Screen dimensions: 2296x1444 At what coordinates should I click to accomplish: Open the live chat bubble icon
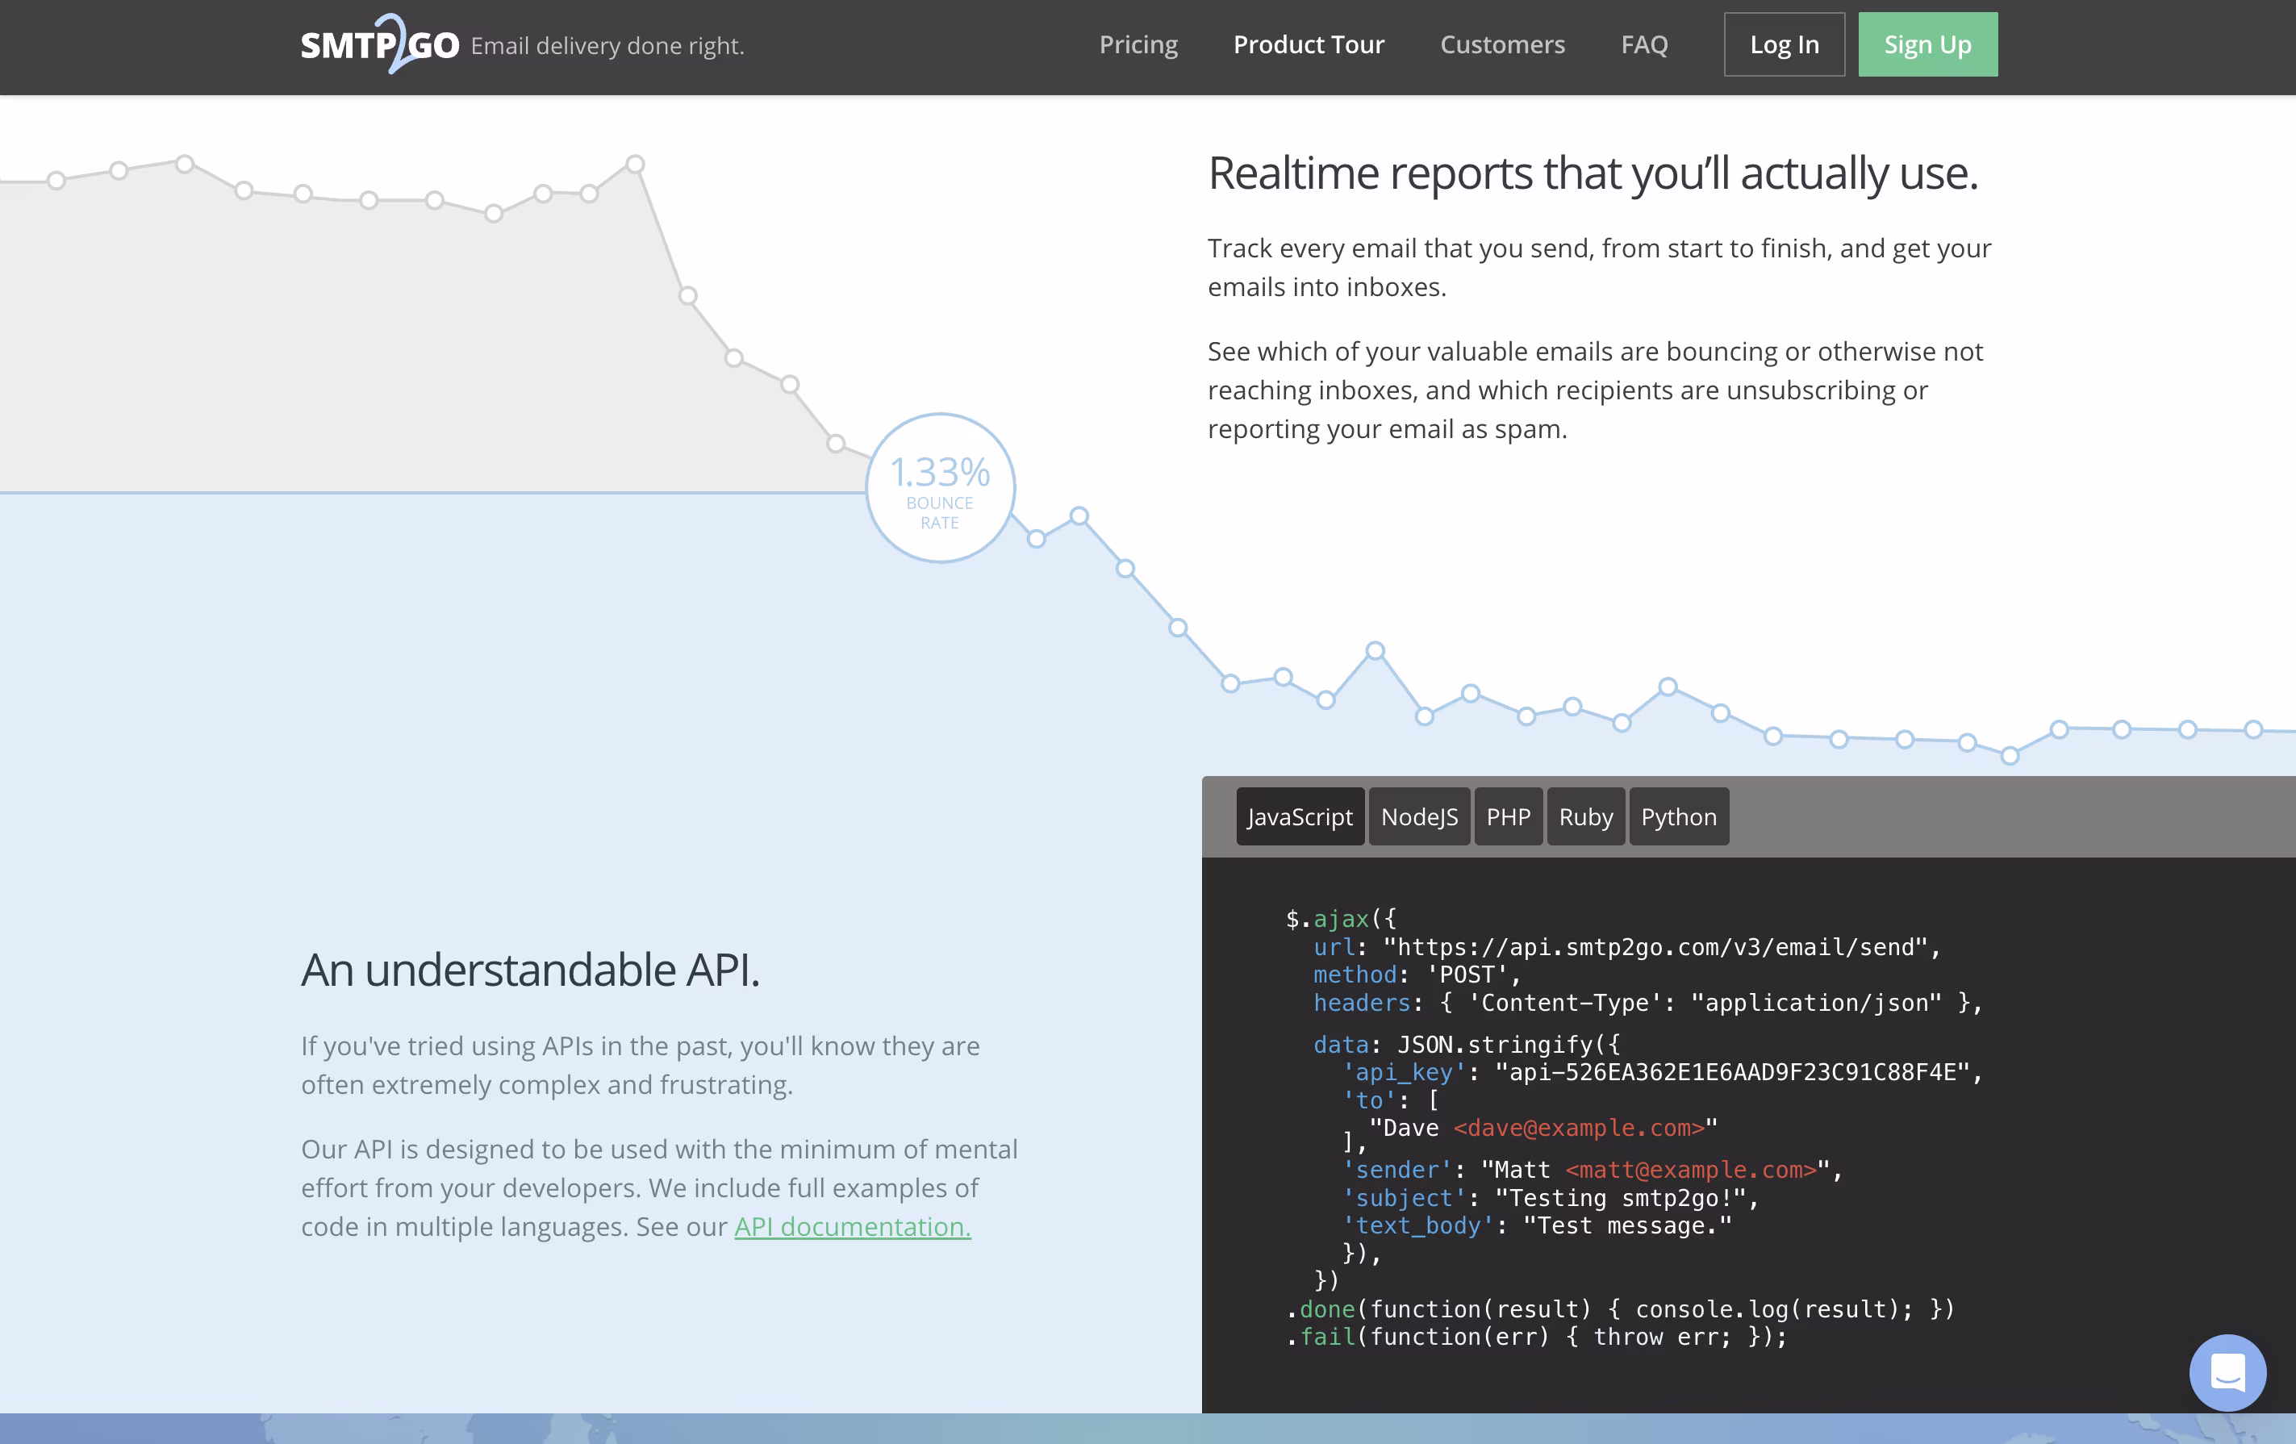pyautogui.click(x=2227, y=1372)
